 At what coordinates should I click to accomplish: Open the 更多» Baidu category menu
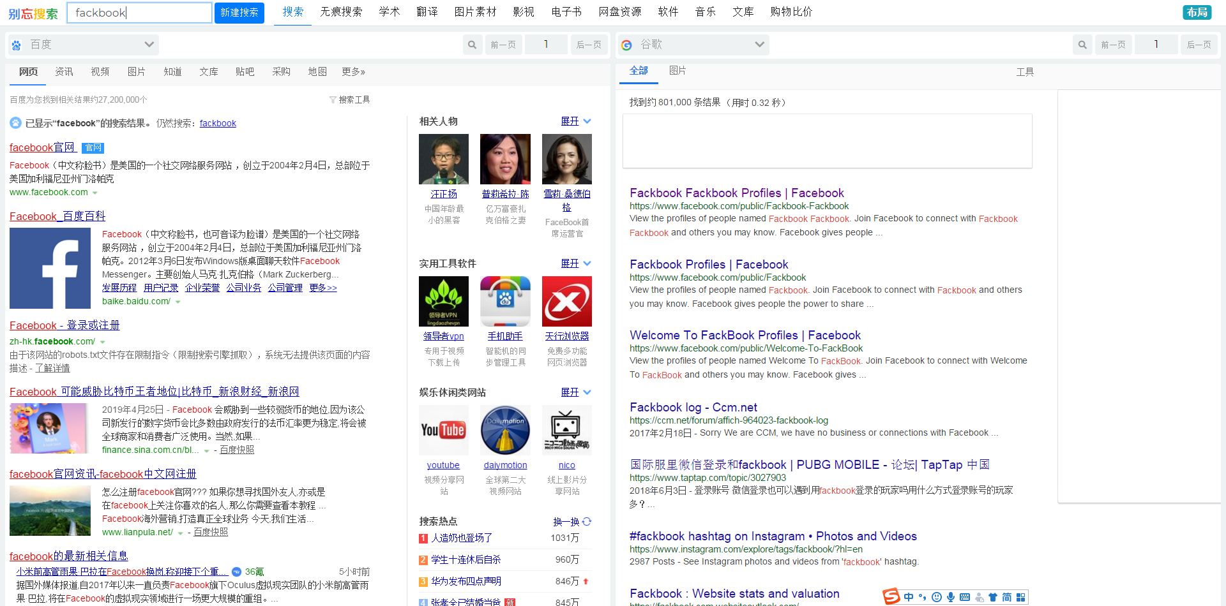pyautogui.click(x=353, y=71)
